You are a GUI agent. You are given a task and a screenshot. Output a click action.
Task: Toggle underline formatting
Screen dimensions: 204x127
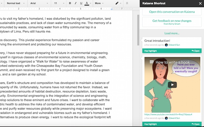click(81, 3)
